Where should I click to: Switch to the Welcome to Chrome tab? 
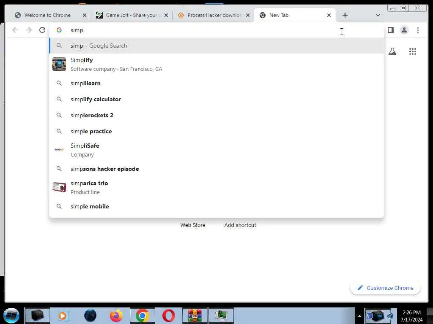point(47,15)
